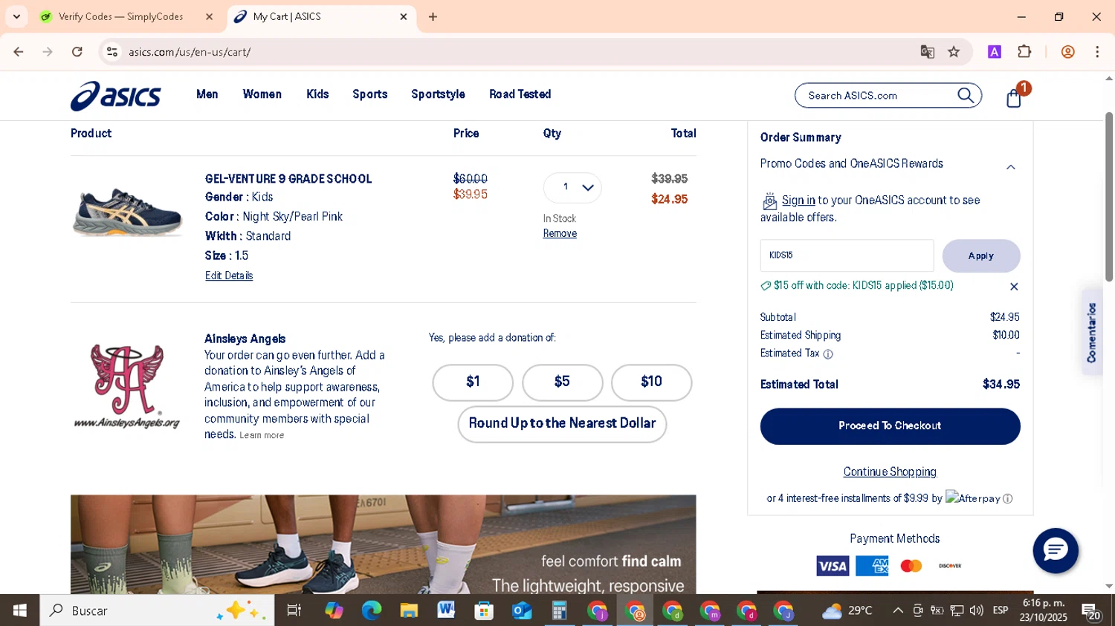1115x626 pixels.
Task: Close the Verify Codes SimplyCodes tab
Action: tap(209, 16)
